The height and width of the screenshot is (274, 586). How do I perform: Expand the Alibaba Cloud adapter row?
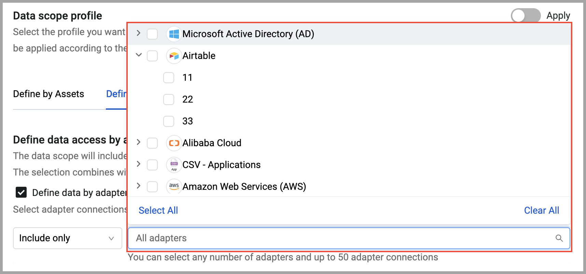(x=138, y=142)
